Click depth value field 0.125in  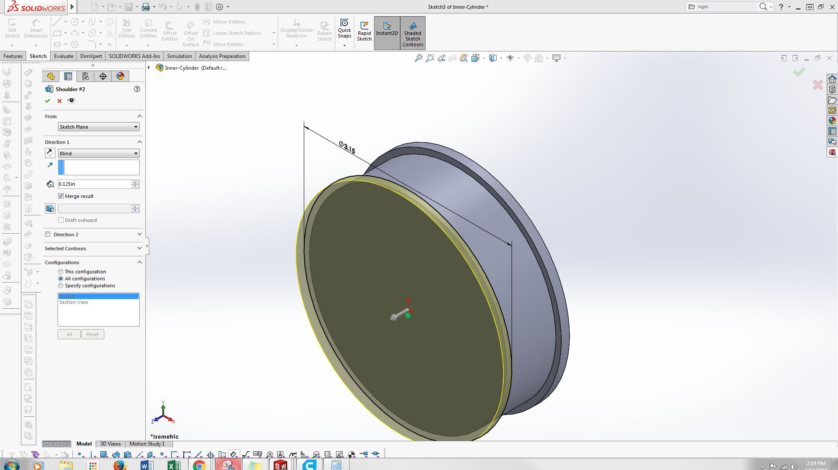95,184
